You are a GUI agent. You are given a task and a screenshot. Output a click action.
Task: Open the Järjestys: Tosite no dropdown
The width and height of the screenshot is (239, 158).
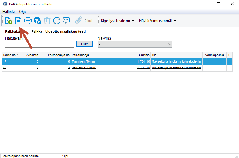[117, 21]
